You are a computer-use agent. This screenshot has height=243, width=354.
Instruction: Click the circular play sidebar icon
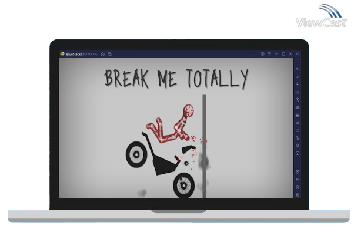click(298, 100)
